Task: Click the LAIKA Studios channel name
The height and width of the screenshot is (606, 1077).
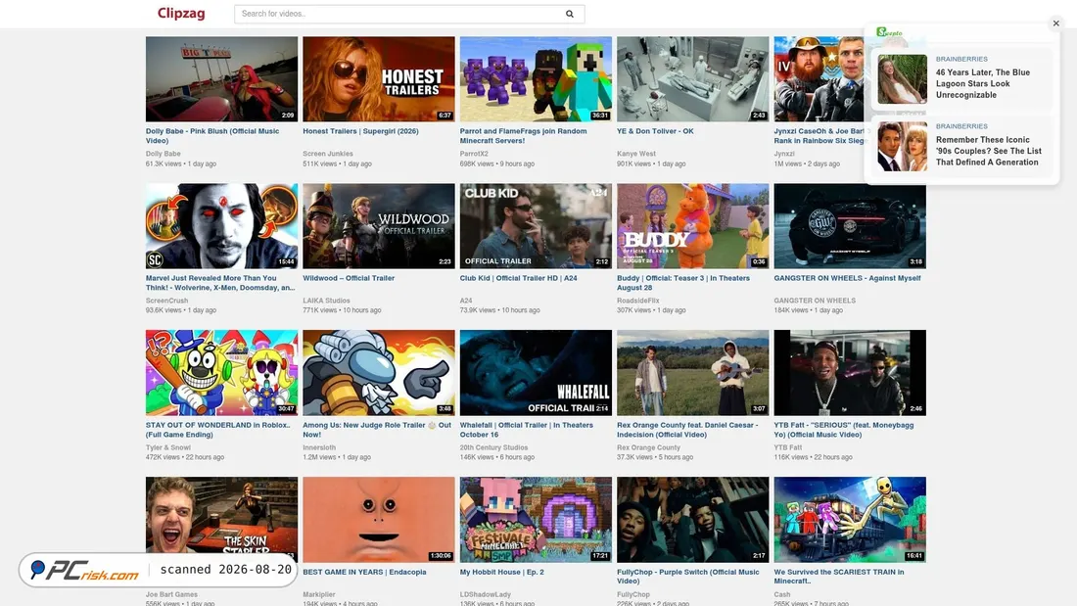Action: (326, 301)
